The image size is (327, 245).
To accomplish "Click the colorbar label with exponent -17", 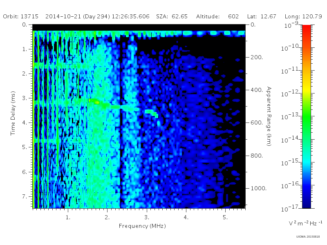I will click(291, 208).
